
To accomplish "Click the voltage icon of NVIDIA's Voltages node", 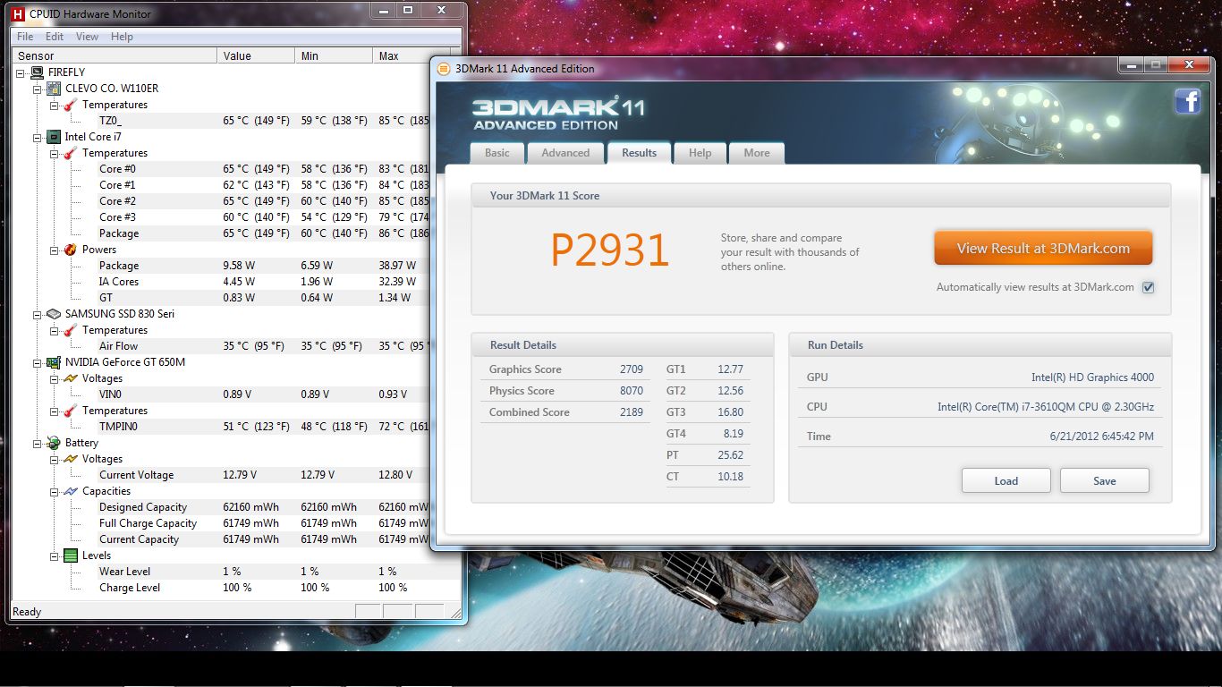I will click(71, 378).
